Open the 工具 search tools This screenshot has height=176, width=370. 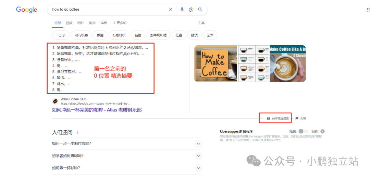point(201,23)
